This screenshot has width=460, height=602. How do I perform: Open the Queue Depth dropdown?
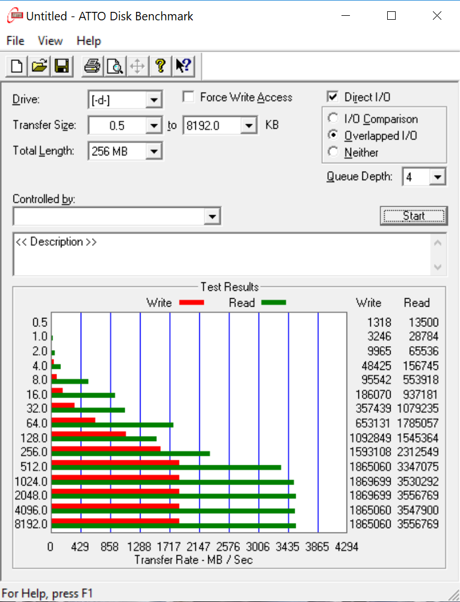tap(437, 177)
